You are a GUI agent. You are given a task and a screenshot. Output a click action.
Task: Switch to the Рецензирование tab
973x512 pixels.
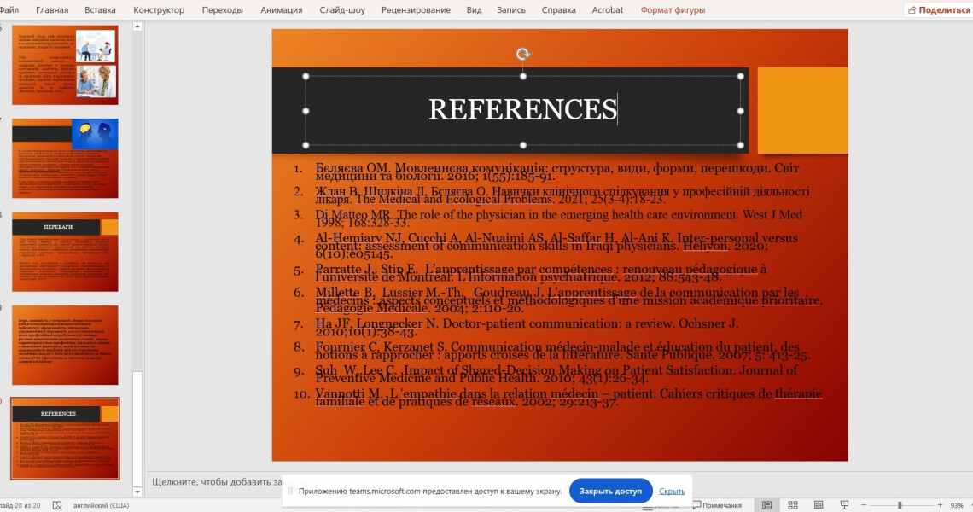(x=416, y=10)
